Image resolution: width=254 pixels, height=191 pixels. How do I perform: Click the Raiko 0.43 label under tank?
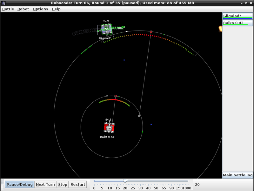click(107, 137)
